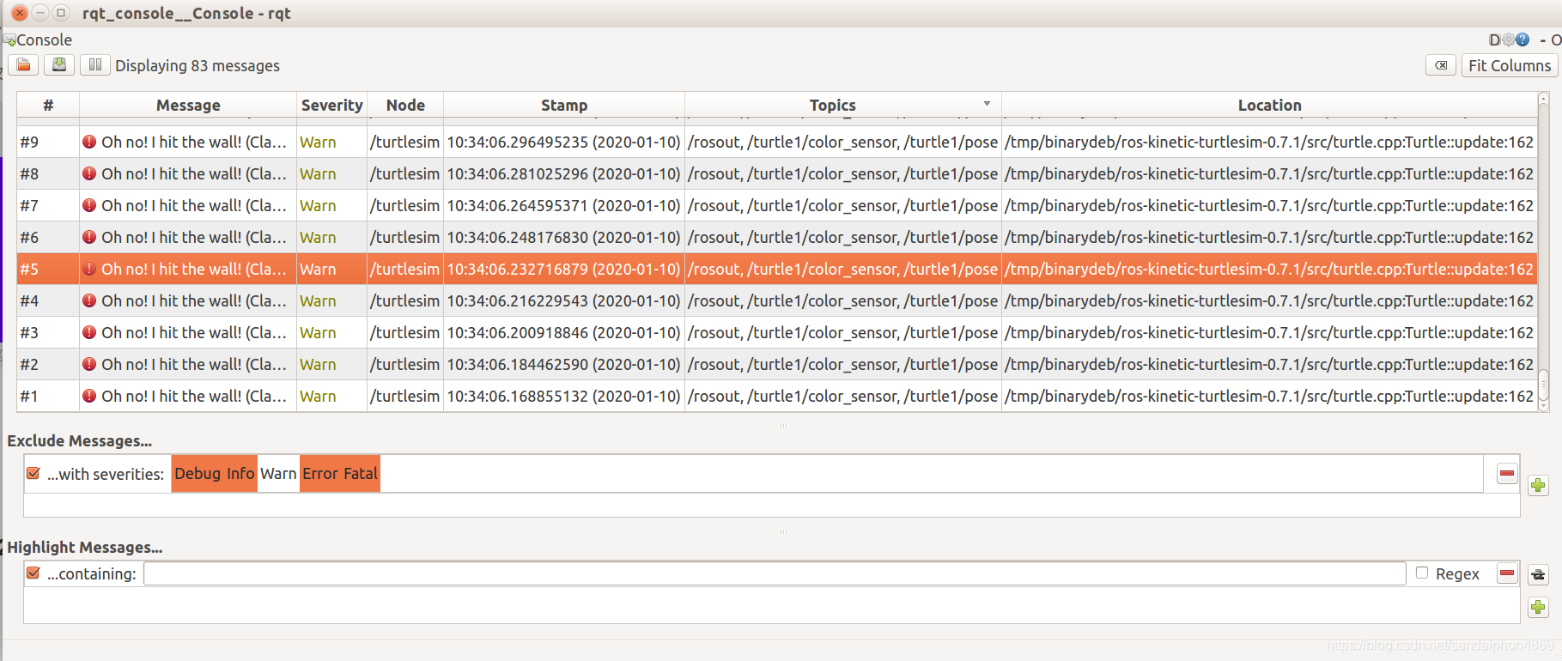Select message row #3
This screenshot has height=661, width=1562.
point(777,332)
